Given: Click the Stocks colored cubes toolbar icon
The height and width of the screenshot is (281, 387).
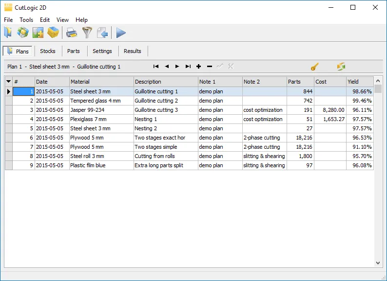Looking at the screenshot, I should (22, 33).
